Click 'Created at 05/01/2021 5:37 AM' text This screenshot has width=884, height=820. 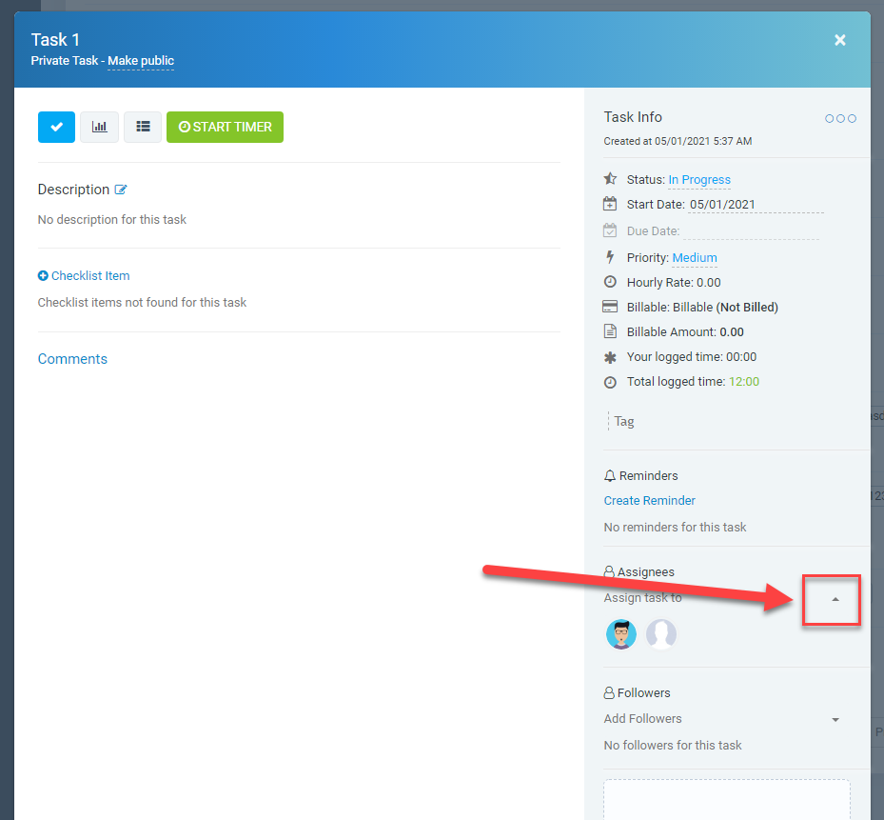(678, 141)
